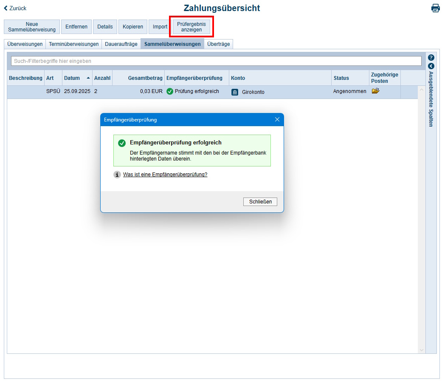Screen dimensions: 442x381
Task: Open the Daueraufträge tab
Action: click(121, 44)
